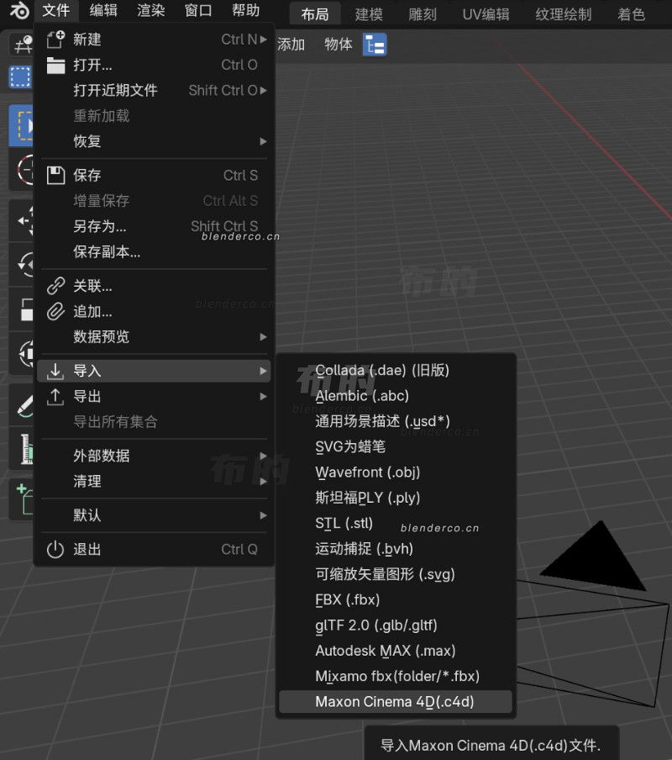Import Alembic (.abc) file
Screen dimensions: 672x760
click(396, 396)
